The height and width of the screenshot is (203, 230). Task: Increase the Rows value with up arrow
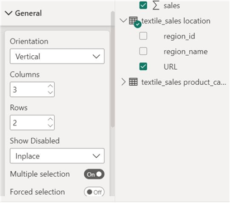click(x=50, y=119)
